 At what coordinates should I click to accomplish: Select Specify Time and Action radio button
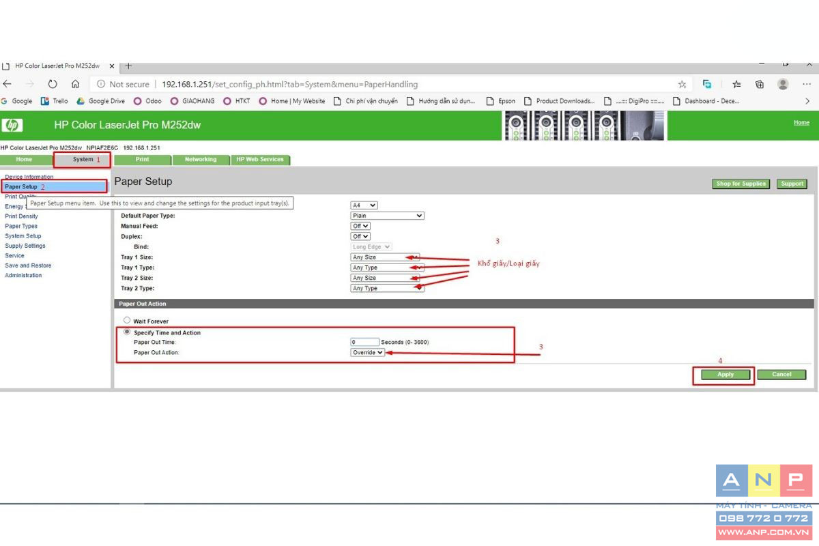click(126, 332)
